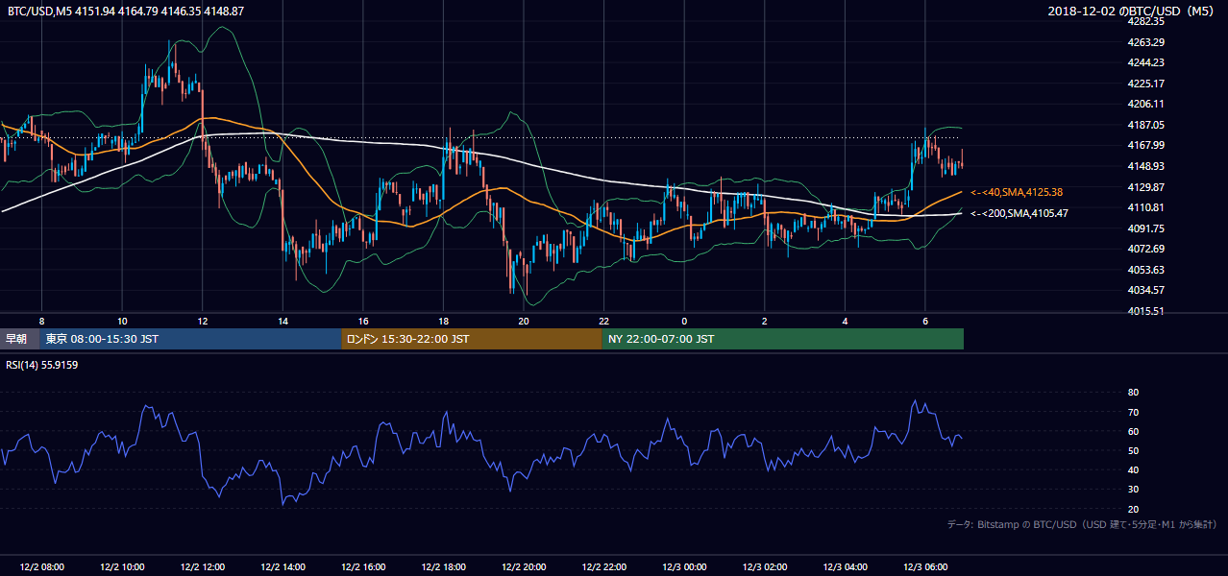Click the 12/2 12:00 time label
The height and width of the screenshot is (576, 1228).
point(202,567)
